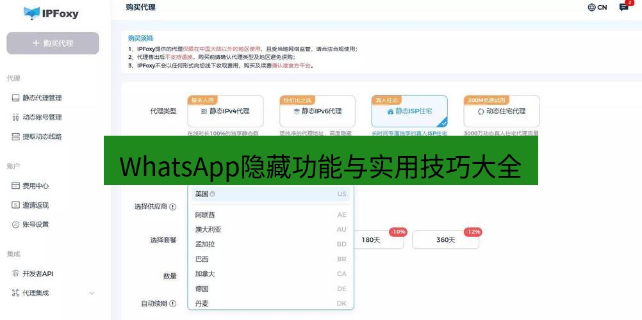Click the 性价比之选 badge

[297, 100]
